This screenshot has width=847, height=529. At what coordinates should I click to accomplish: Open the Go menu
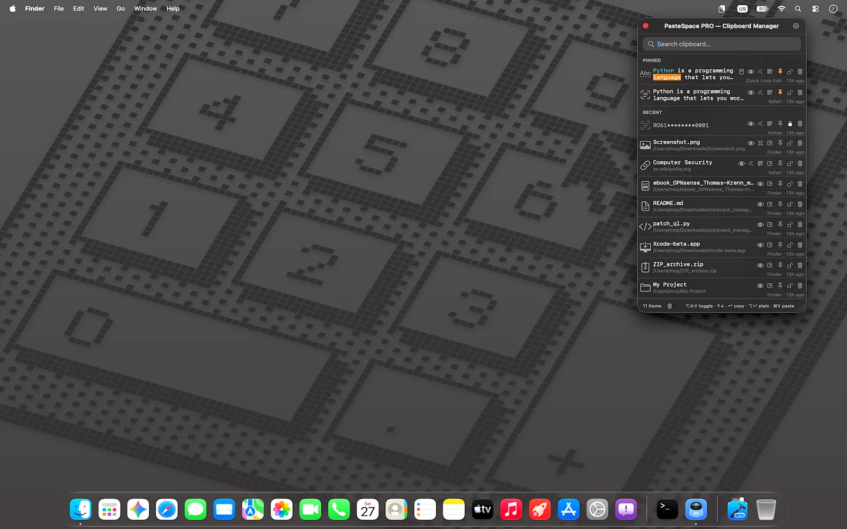coord(121,8)
